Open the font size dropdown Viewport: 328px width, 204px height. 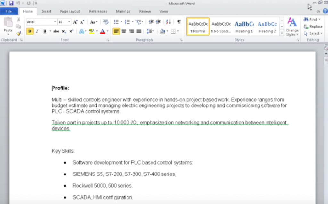click(x=69, y=22)
